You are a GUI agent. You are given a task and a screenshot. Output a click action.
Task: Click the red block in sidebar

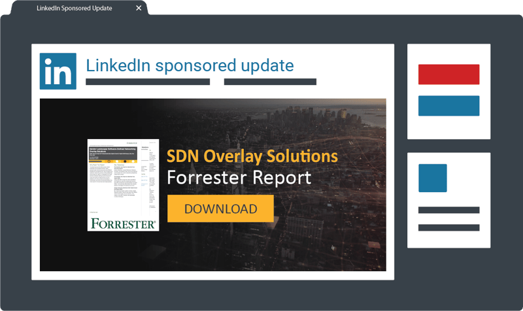click(x=449, y=74)
